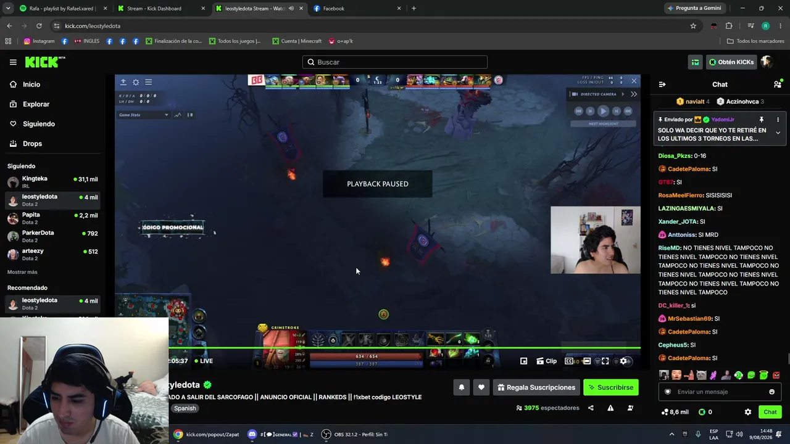The height and width of the screenshot is (444, 790).
Task: Toggle mini-player mode on the video
Action: [x=523, y=361]
